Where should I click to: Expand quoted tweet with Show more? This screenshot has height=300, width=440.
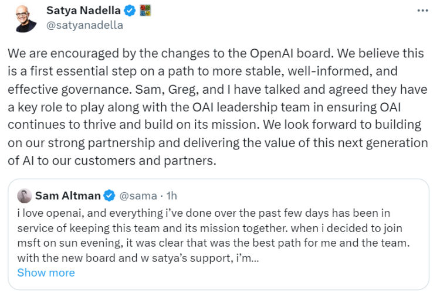[x=46, y=272]
